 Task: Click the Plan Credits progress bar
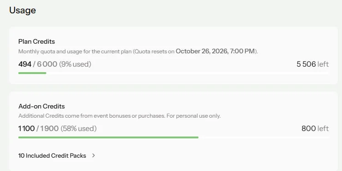click(173, 73)
